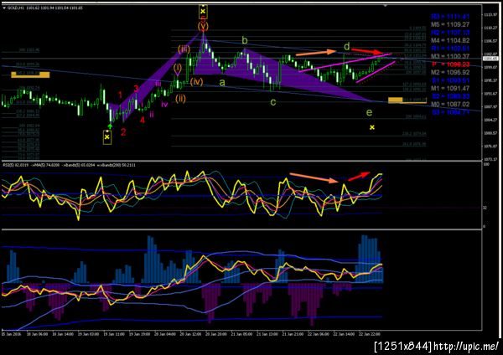Screen dimensions: 503x355
Task: Select the orange rectangle at the chart's left side
Action: 30,75
